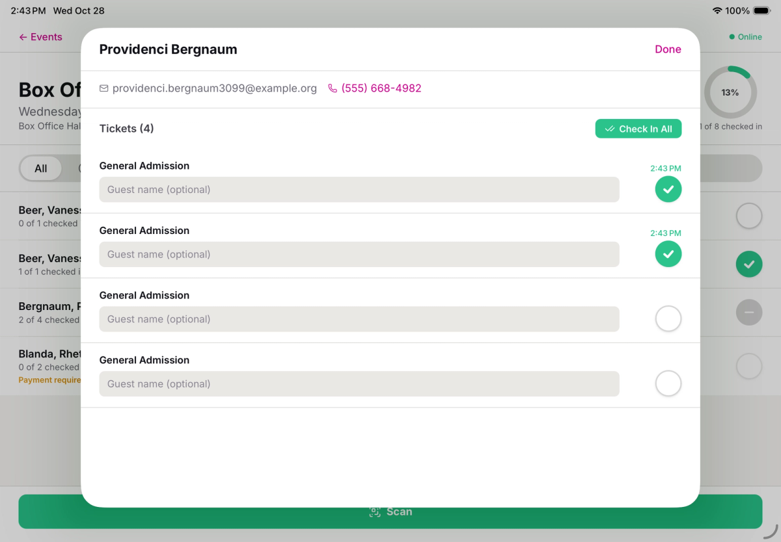This screenshot has width=781, height=542.
Task: Call (555) 668-4982
Action: point(381,88)
